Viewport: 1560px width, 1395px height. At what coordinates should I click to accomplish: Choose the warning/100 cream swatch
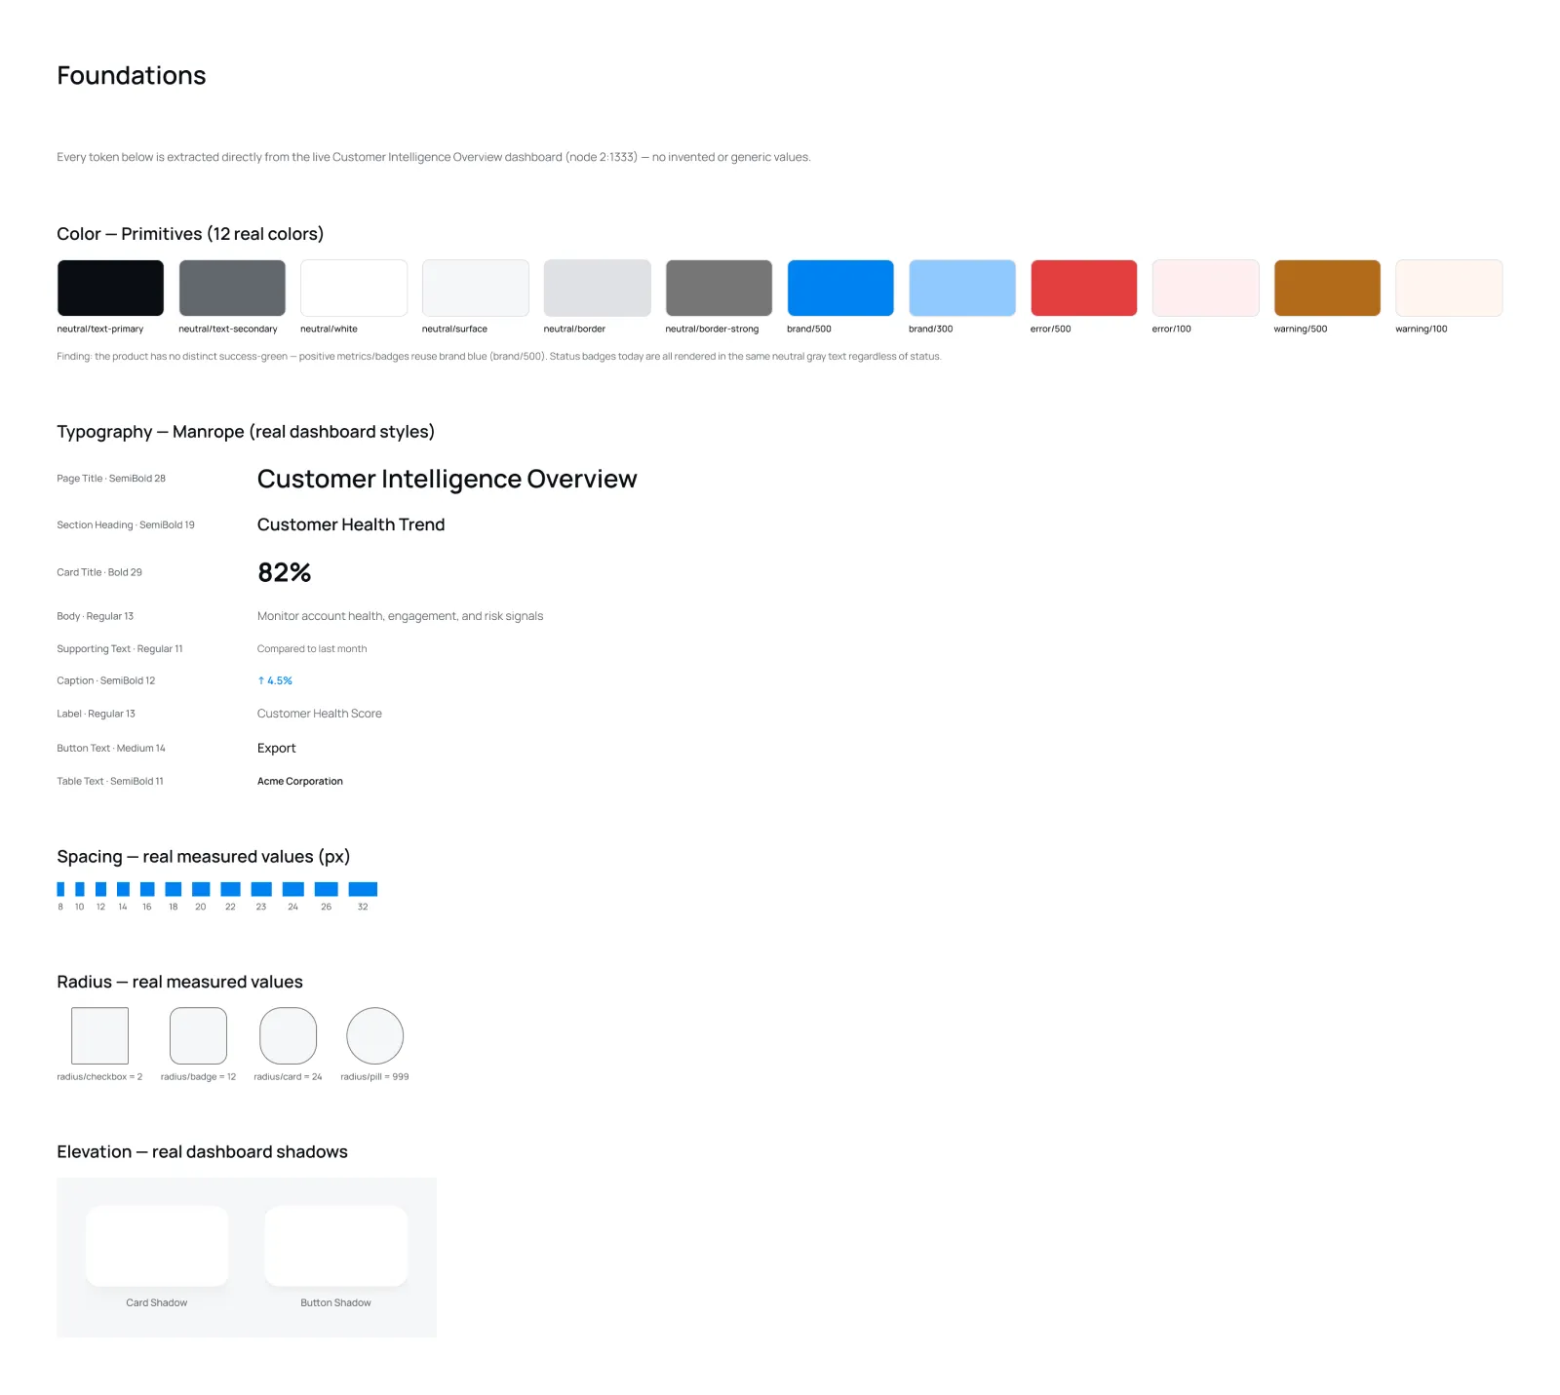tap(1449, 288)
